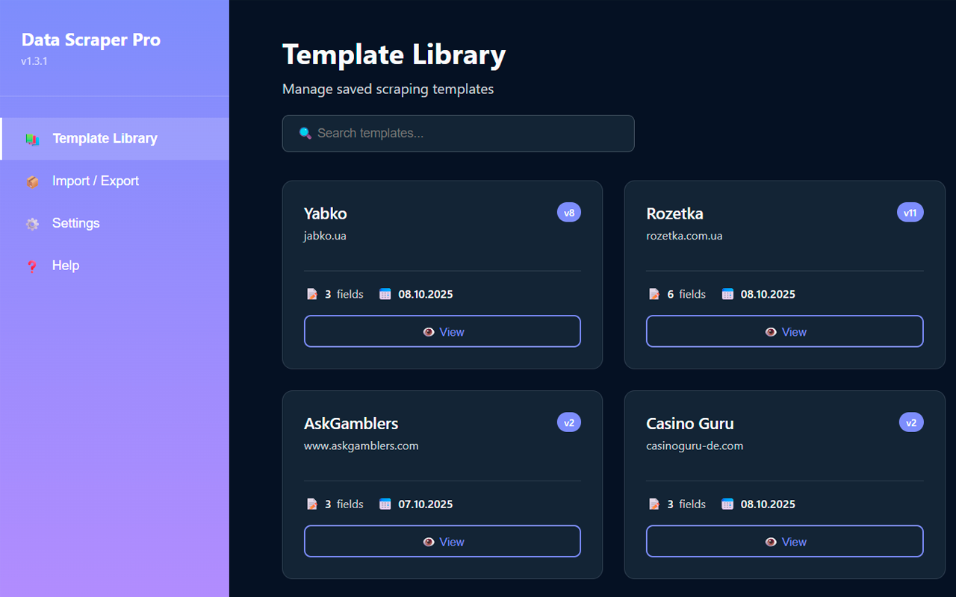Click the calendar icon on Rozetka card
This screenshot has height=597, width=956.
tap(727, 294)
